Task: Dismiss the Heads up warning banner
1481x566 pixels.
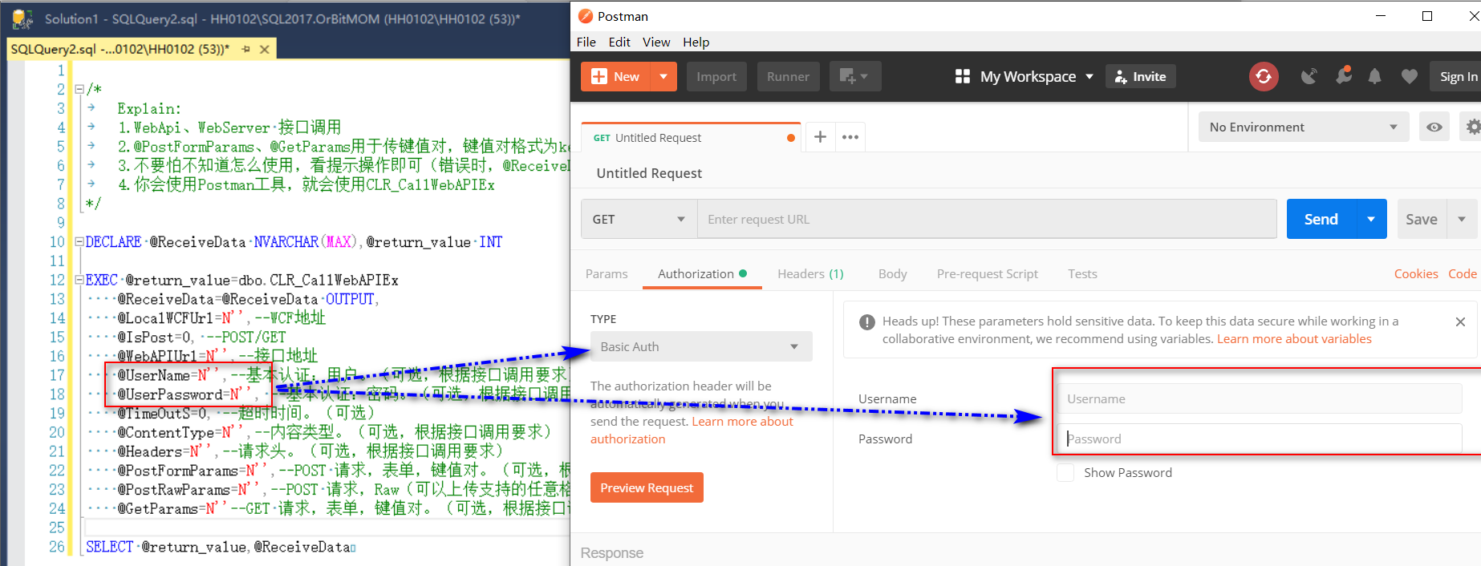Action: coord(1460,321)
